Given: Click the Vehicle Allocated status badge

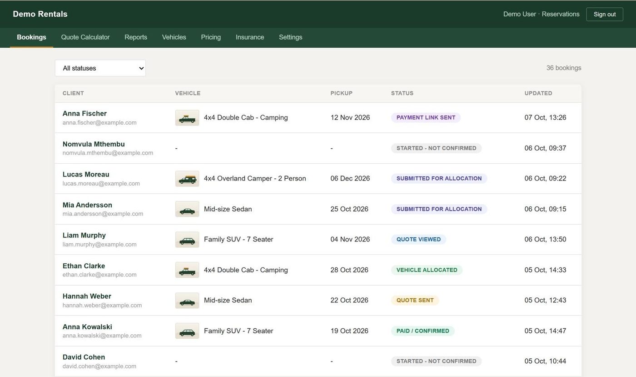Looking at the screenshot, I should 427,270.
